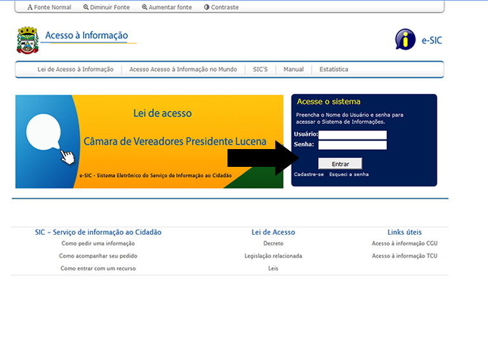Toggle the Contraste high-contrast mode
This screenshot has height=361, width=488.
click(221, 8)
